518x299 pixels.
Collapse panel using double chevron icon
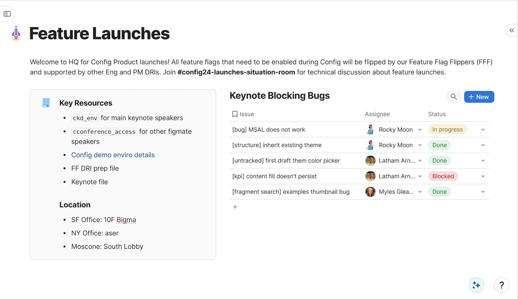click(x=512, y=30)
